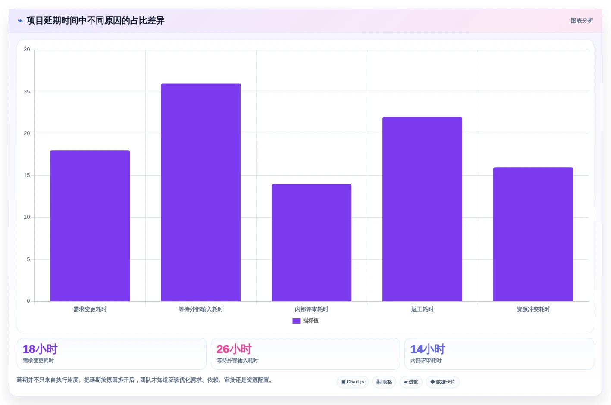Click the 资源冲突耗时 bar
The height and width of the screenshot is (405, 611).
(533, 234)
